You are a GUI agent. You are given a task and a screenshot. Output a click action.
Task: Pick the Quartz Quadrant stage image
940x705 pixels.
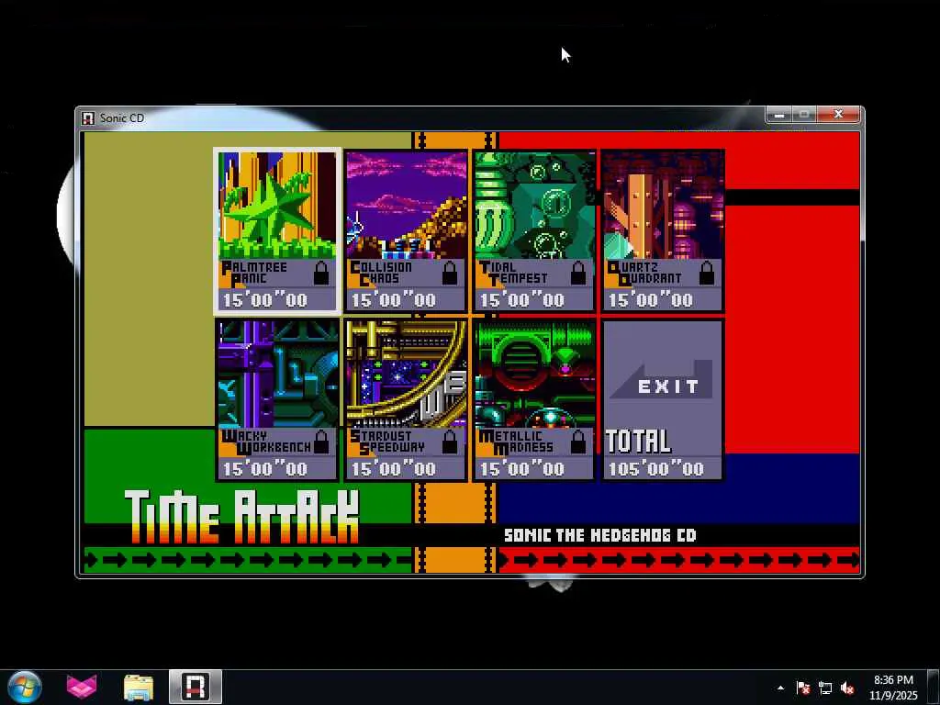click(663, 205)
